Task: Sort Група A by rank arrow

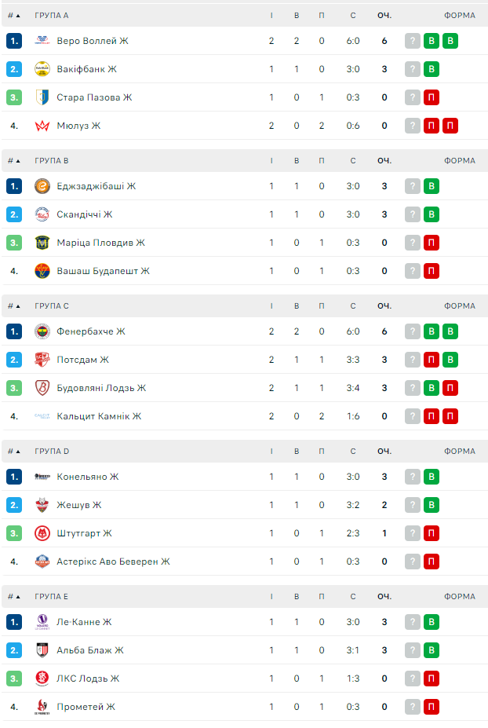Action: tap(14, 15)
